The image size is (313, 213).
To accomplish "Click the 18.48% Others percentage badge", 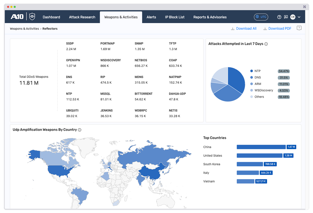I will (x=284, y=97).
